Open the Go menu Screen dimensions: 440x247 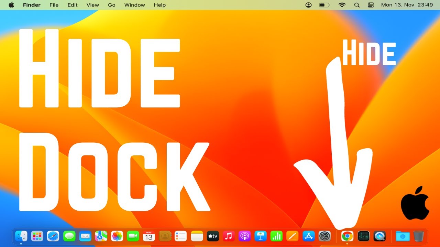click(112, 5)
